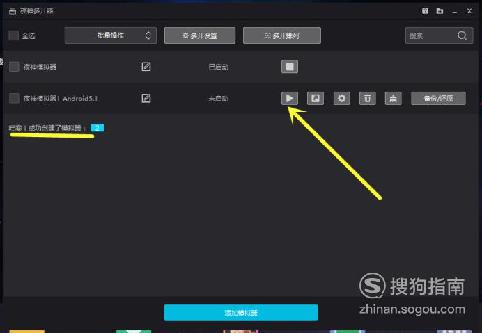The height and width of the screenshot is (333, 482).
Task: Click the 未启动 status text
Action: coord(219,99)
